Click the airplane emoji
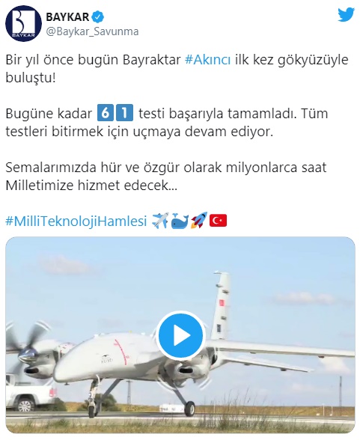The width and height of the screenshot is (360, 440). click(x=160, y=221)
